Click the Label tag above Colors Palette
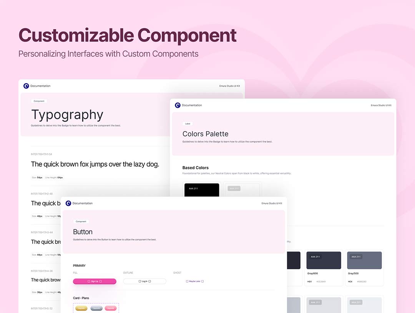This screenshot has width=415, height=313. pos(188,124)
